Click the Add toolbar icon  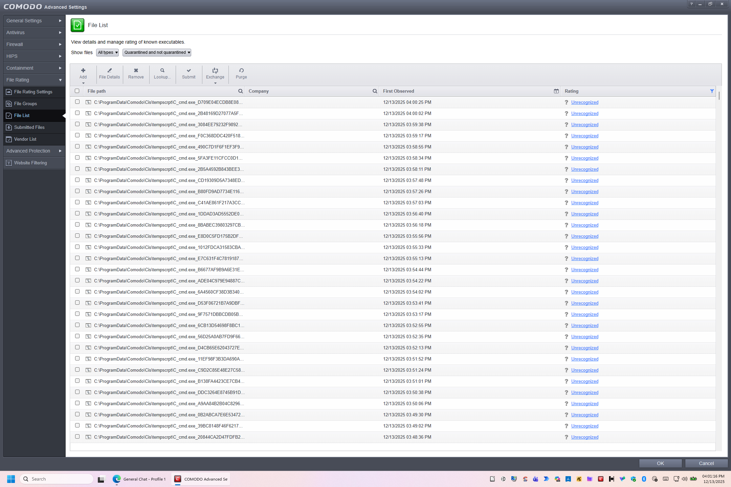83,71
